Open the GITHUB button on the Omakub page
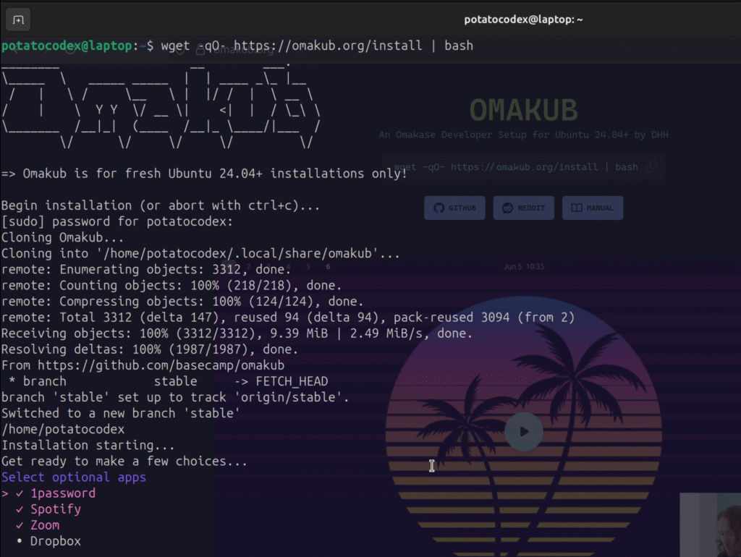The height and width of the screenshot is (557, 741). pyautogui.click(x=454, y=208)
